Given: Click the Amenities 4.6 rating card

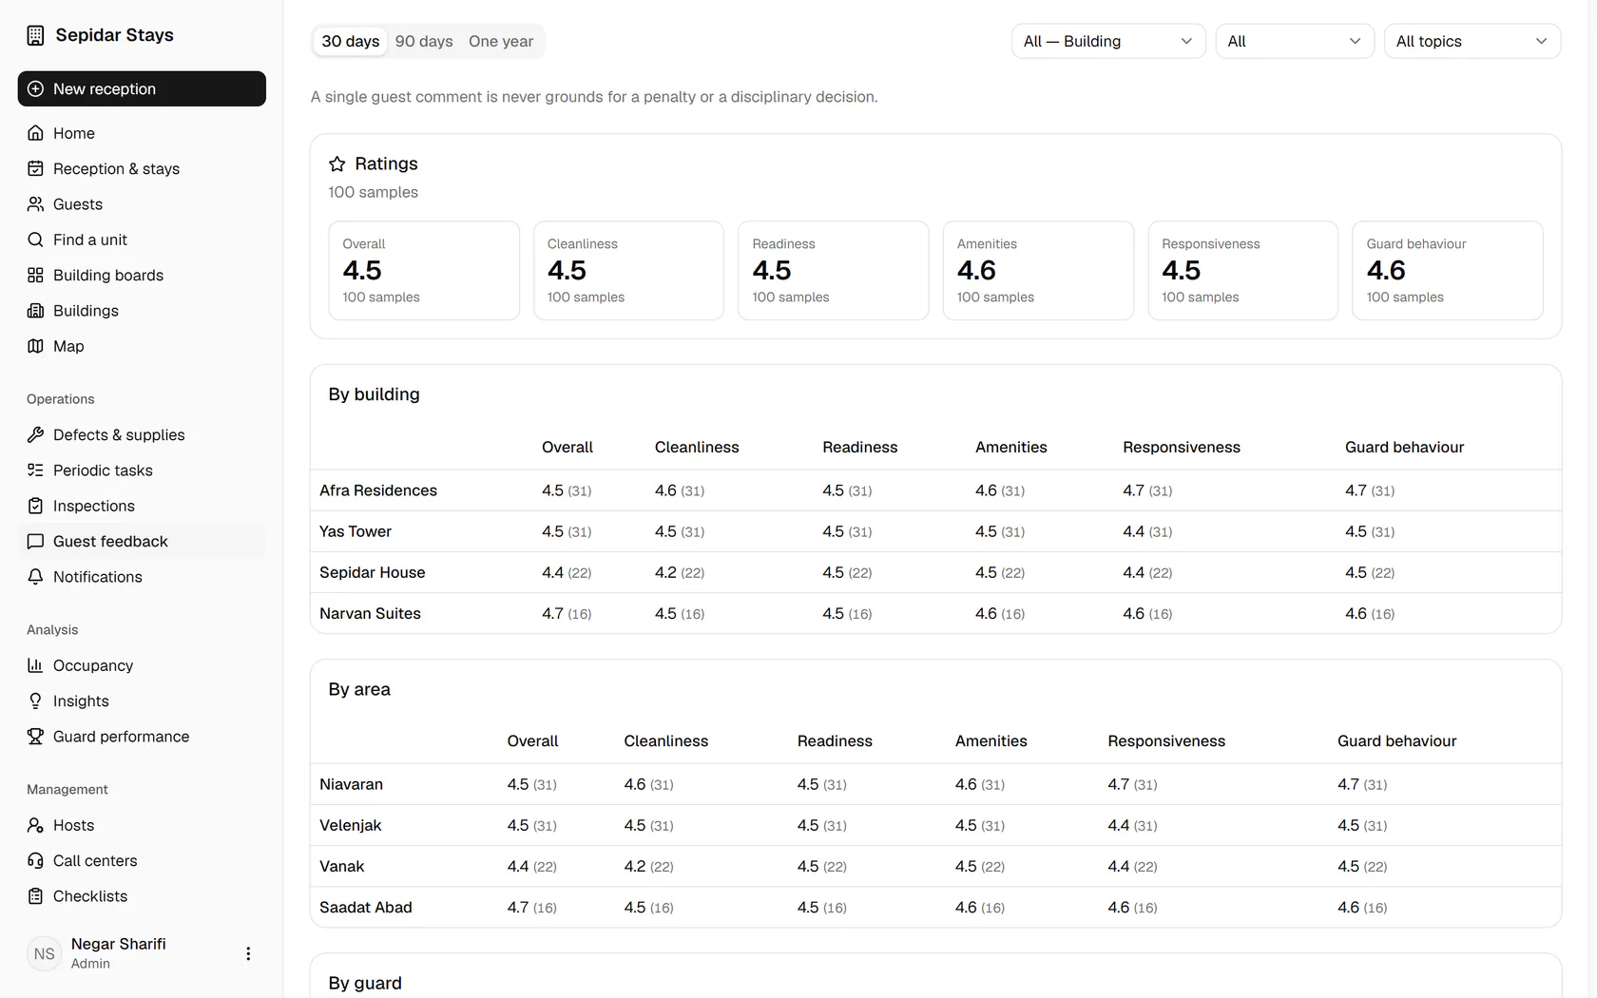Looking at the screenshot, I should (1038, 271).
